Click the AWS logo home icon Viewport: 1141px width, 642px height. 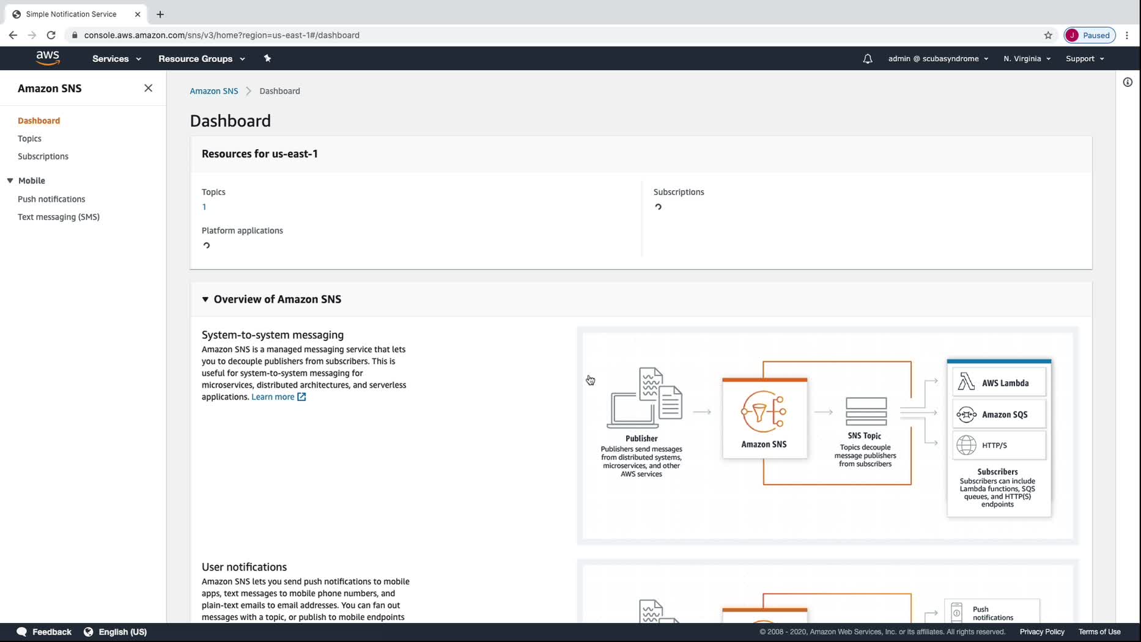point(48,58)
